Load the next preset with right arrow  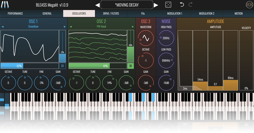pos(156,5)
